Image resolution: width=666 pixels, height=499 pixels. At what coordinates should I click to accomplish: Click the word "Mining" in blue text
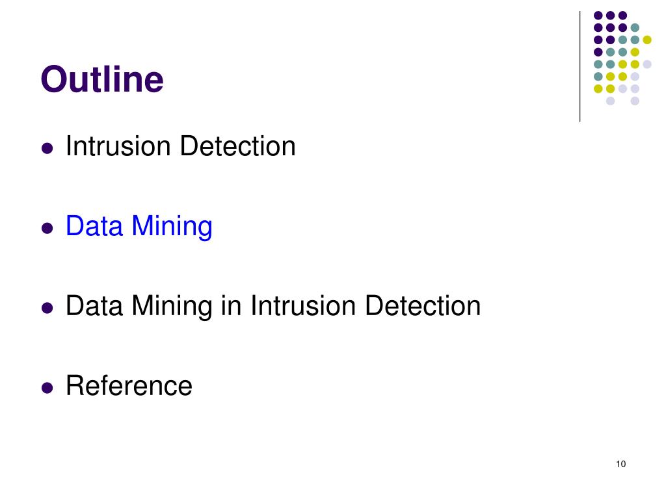172,226
